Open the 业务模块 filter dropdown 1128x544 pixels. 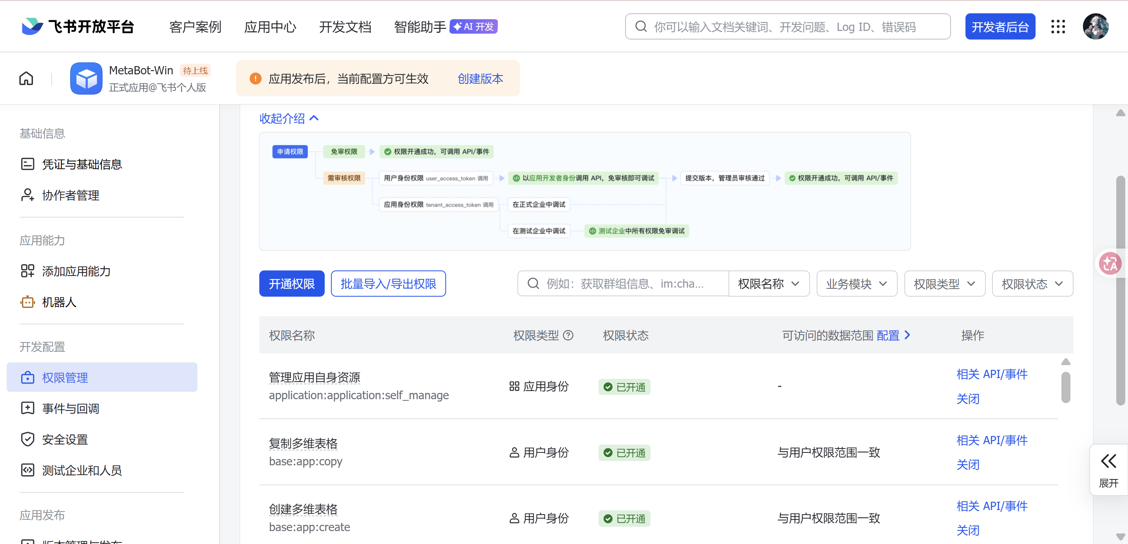857,284
